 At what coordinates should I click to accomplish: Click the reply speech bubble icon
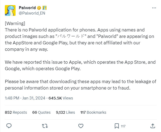click(x=9, y=126)
